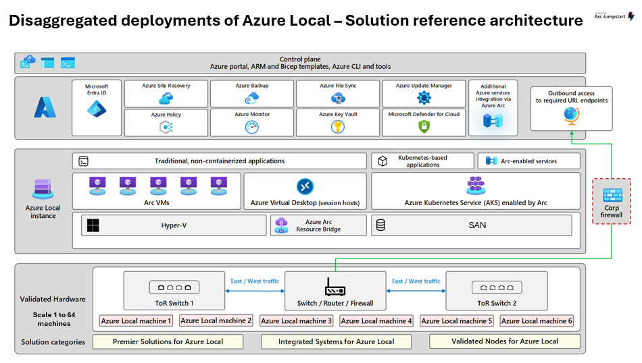
Task: Select Azure Local machine 2 box
Action: pos(216,320)
